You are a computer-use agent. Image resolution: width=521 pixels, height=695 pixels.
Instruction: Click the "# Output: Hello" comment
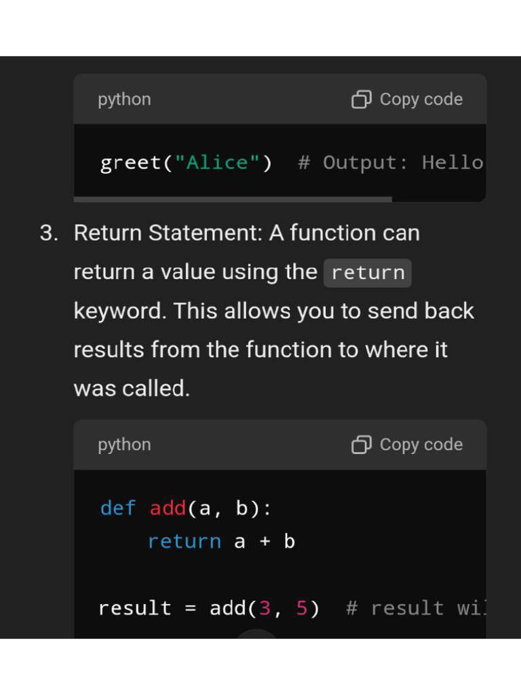coord(390,163)
